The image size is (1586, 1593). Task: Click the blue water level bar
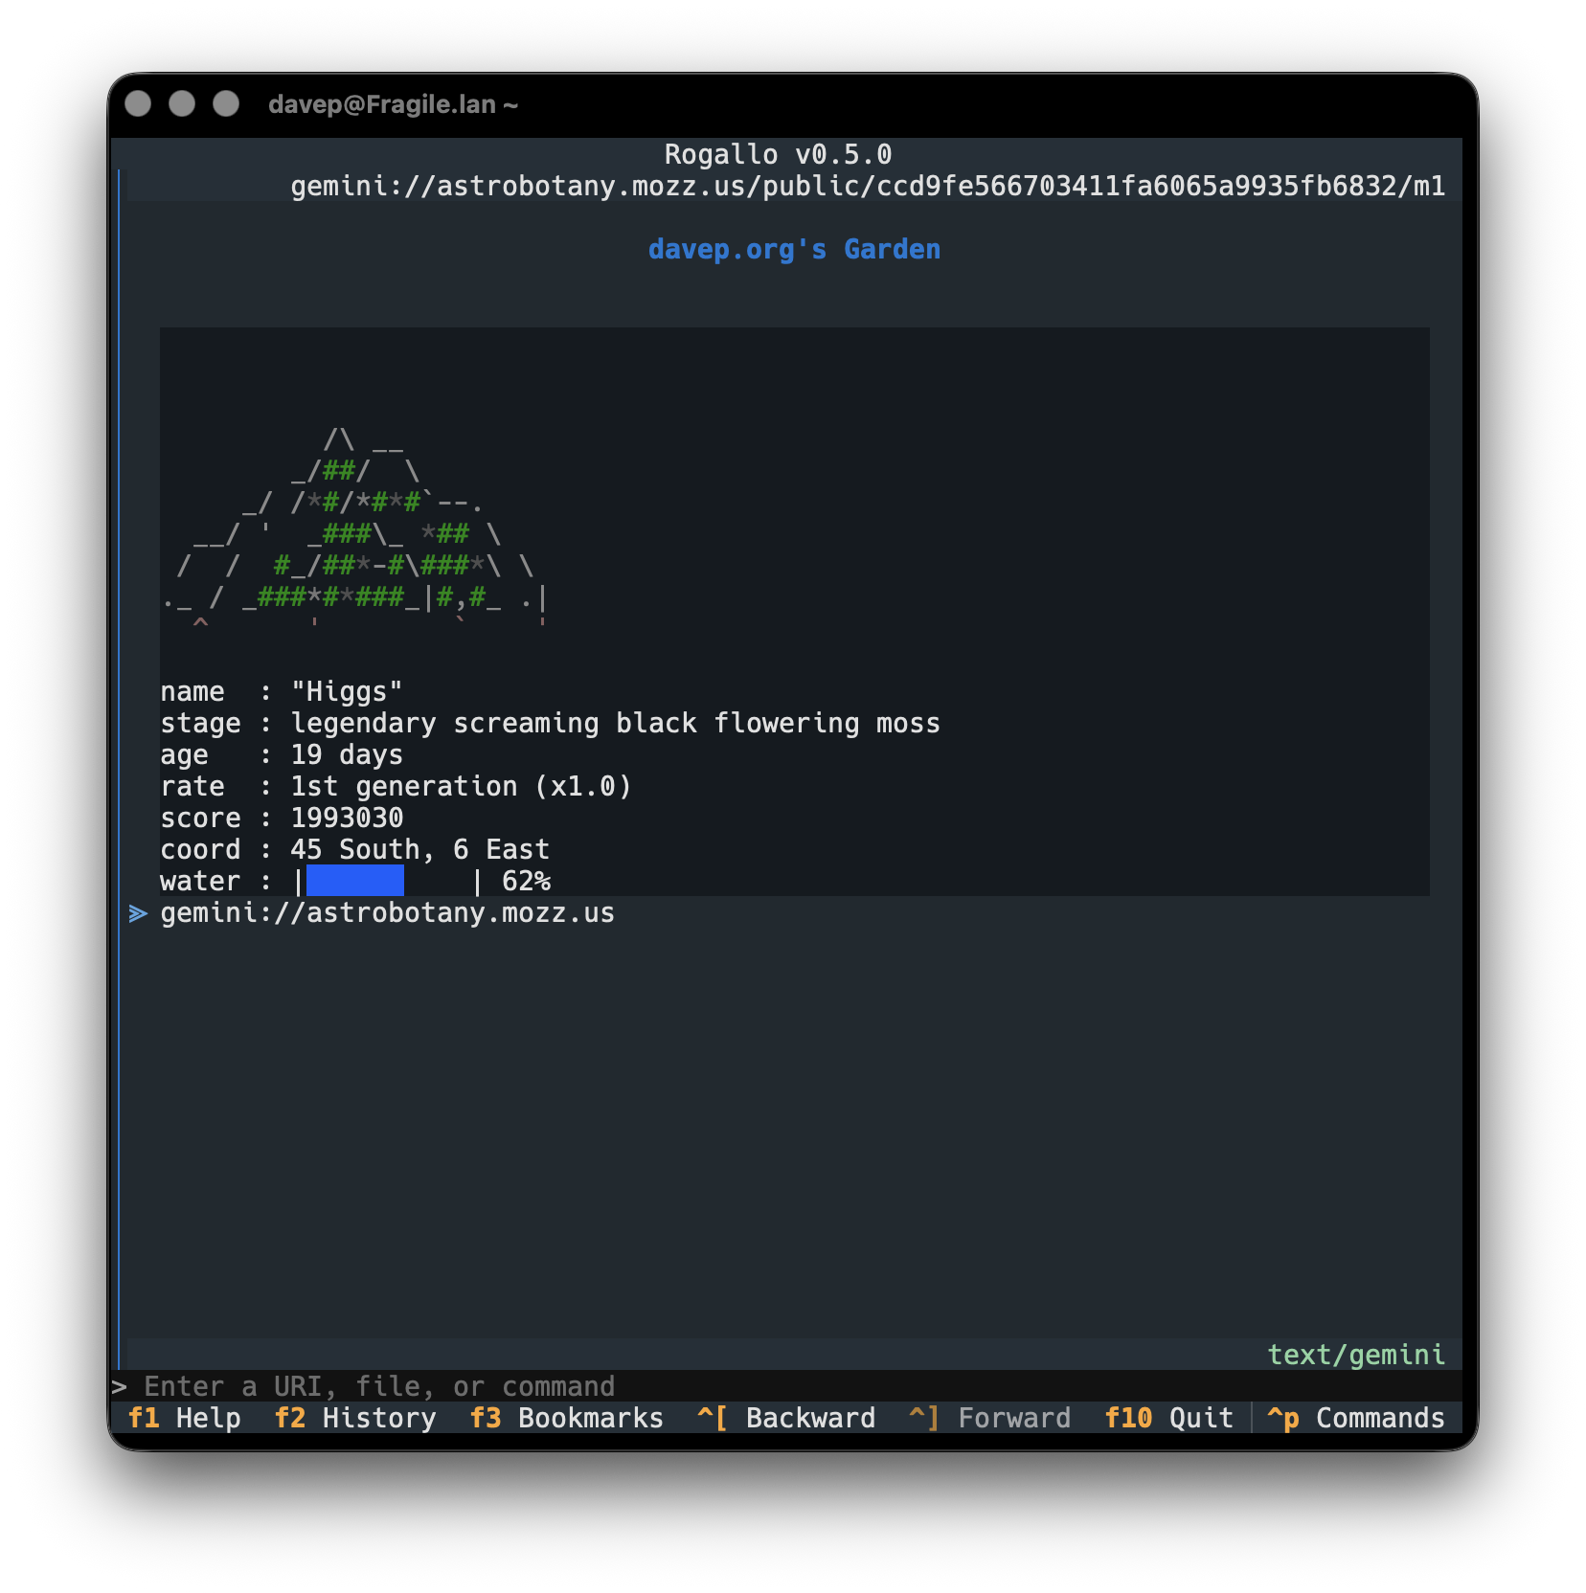[x=354, y=881]
